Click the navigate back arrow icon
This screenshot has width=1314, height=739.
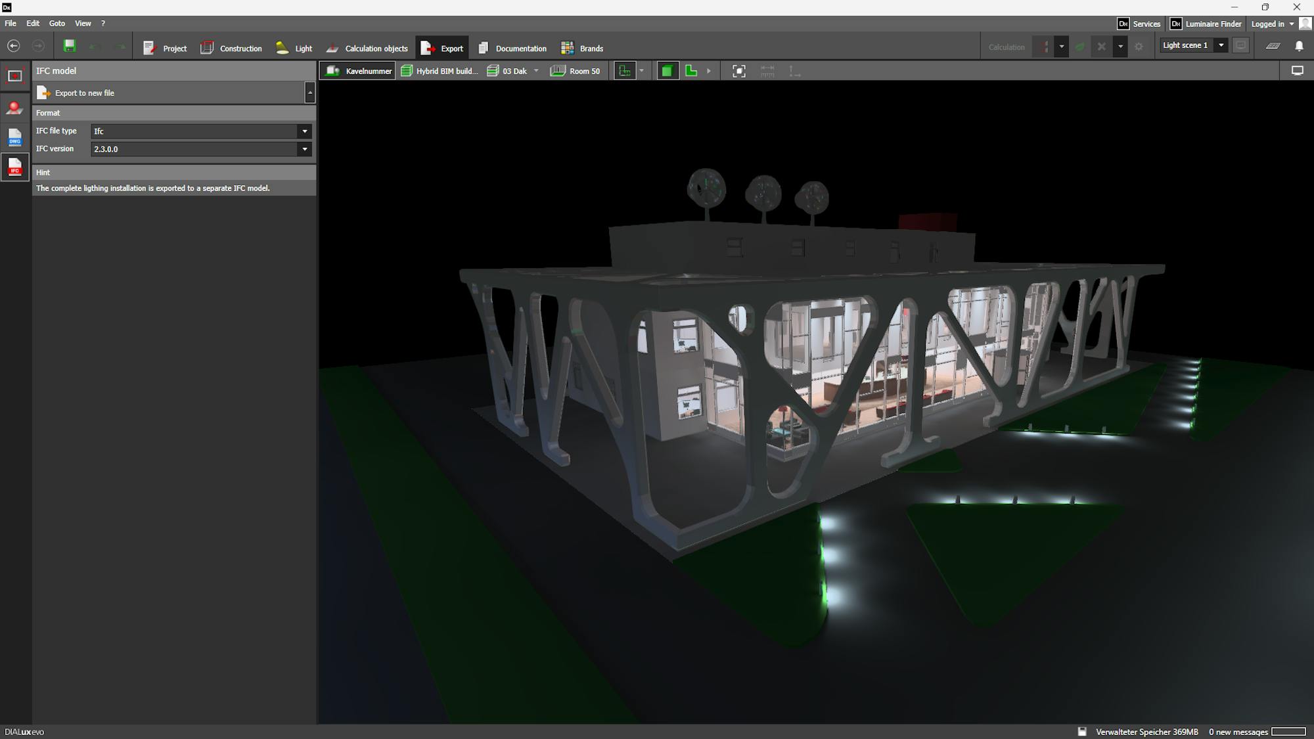(x=14, y=46)
